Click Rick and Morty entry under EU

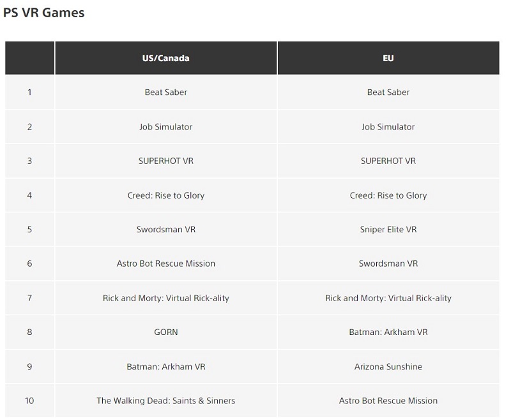click(x=388, y=298)
